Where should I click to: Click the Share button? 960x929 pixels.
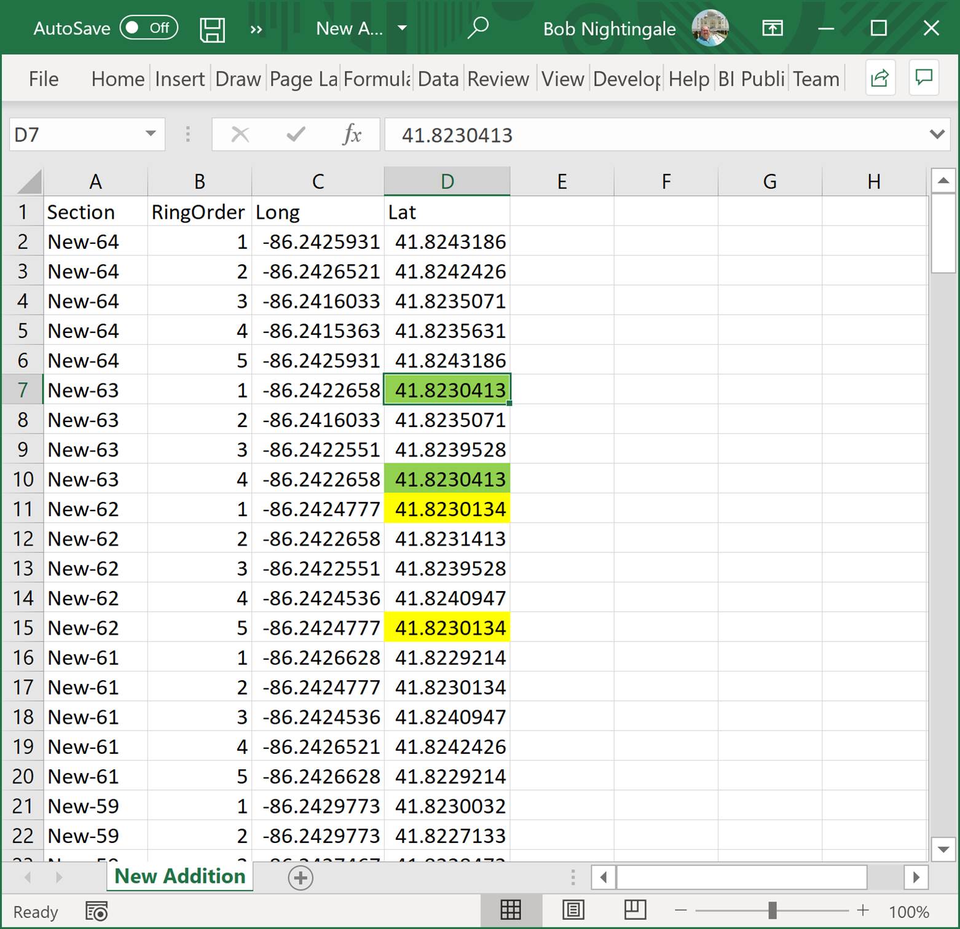[x=880, y=78]
